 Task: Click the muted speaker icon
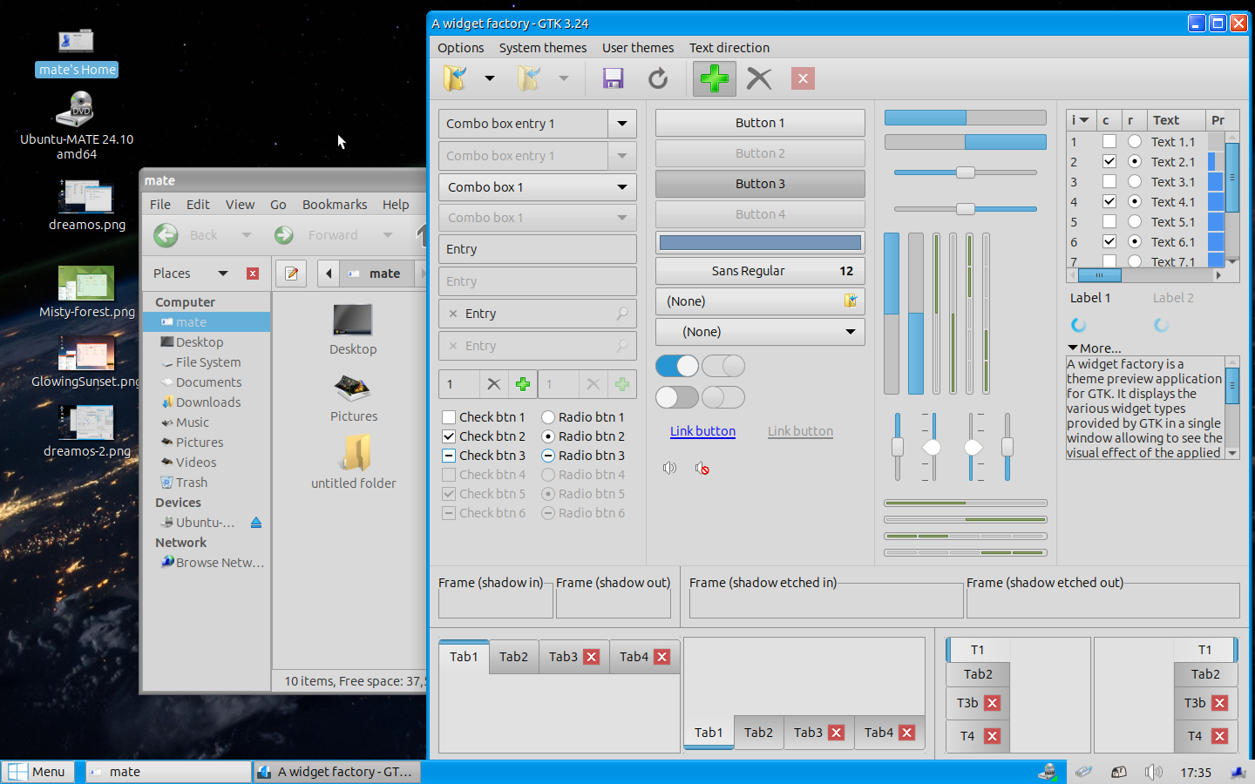click(x=702, y=468)
